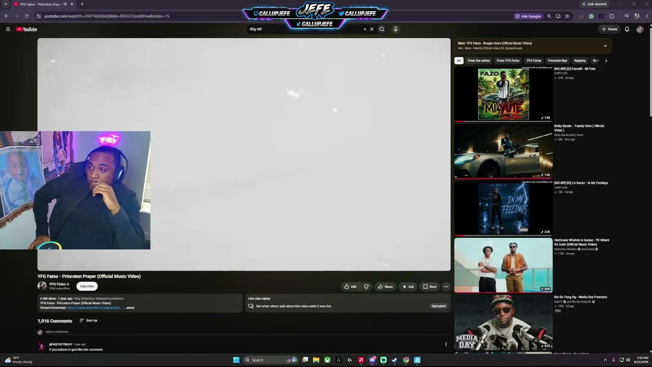Select the All filter chip

(458, 61)
